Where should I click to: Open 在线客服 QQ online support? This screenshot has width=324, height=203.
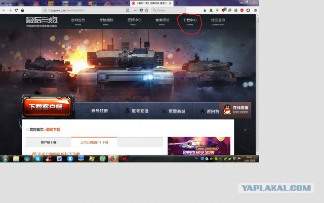coord(235,110)
